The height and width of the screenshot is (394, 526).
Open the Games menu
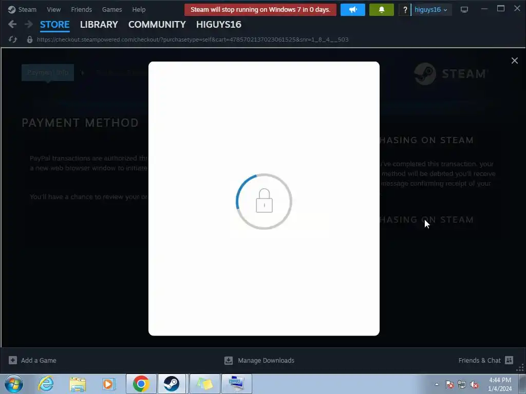[111, 9]
